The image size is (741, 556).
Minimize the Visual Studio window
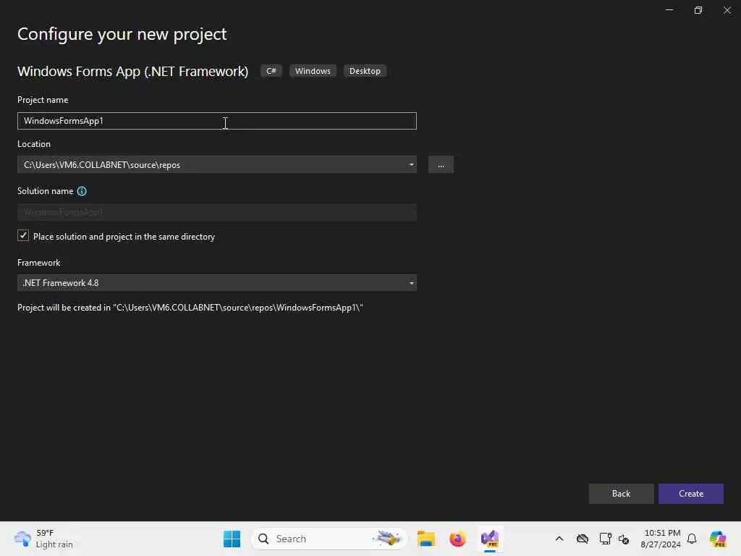coord(669,10)
